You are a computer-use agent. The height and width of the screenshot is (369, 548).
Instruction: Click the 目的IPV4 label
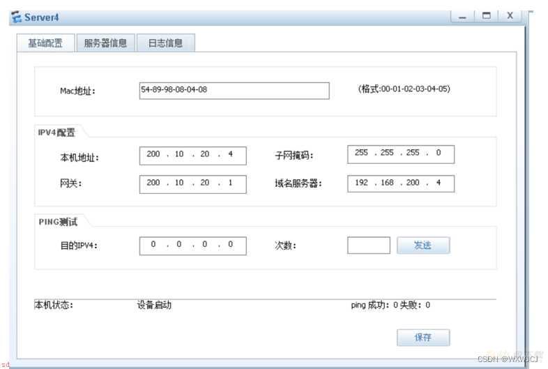click(79, 246)
